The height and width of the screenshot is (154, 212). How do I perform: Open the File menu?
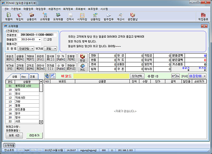[7, 9]
